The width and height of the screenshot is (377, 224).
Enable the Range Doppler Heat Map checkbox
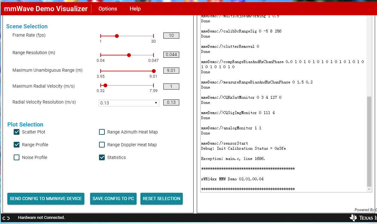tap(102, 145)
